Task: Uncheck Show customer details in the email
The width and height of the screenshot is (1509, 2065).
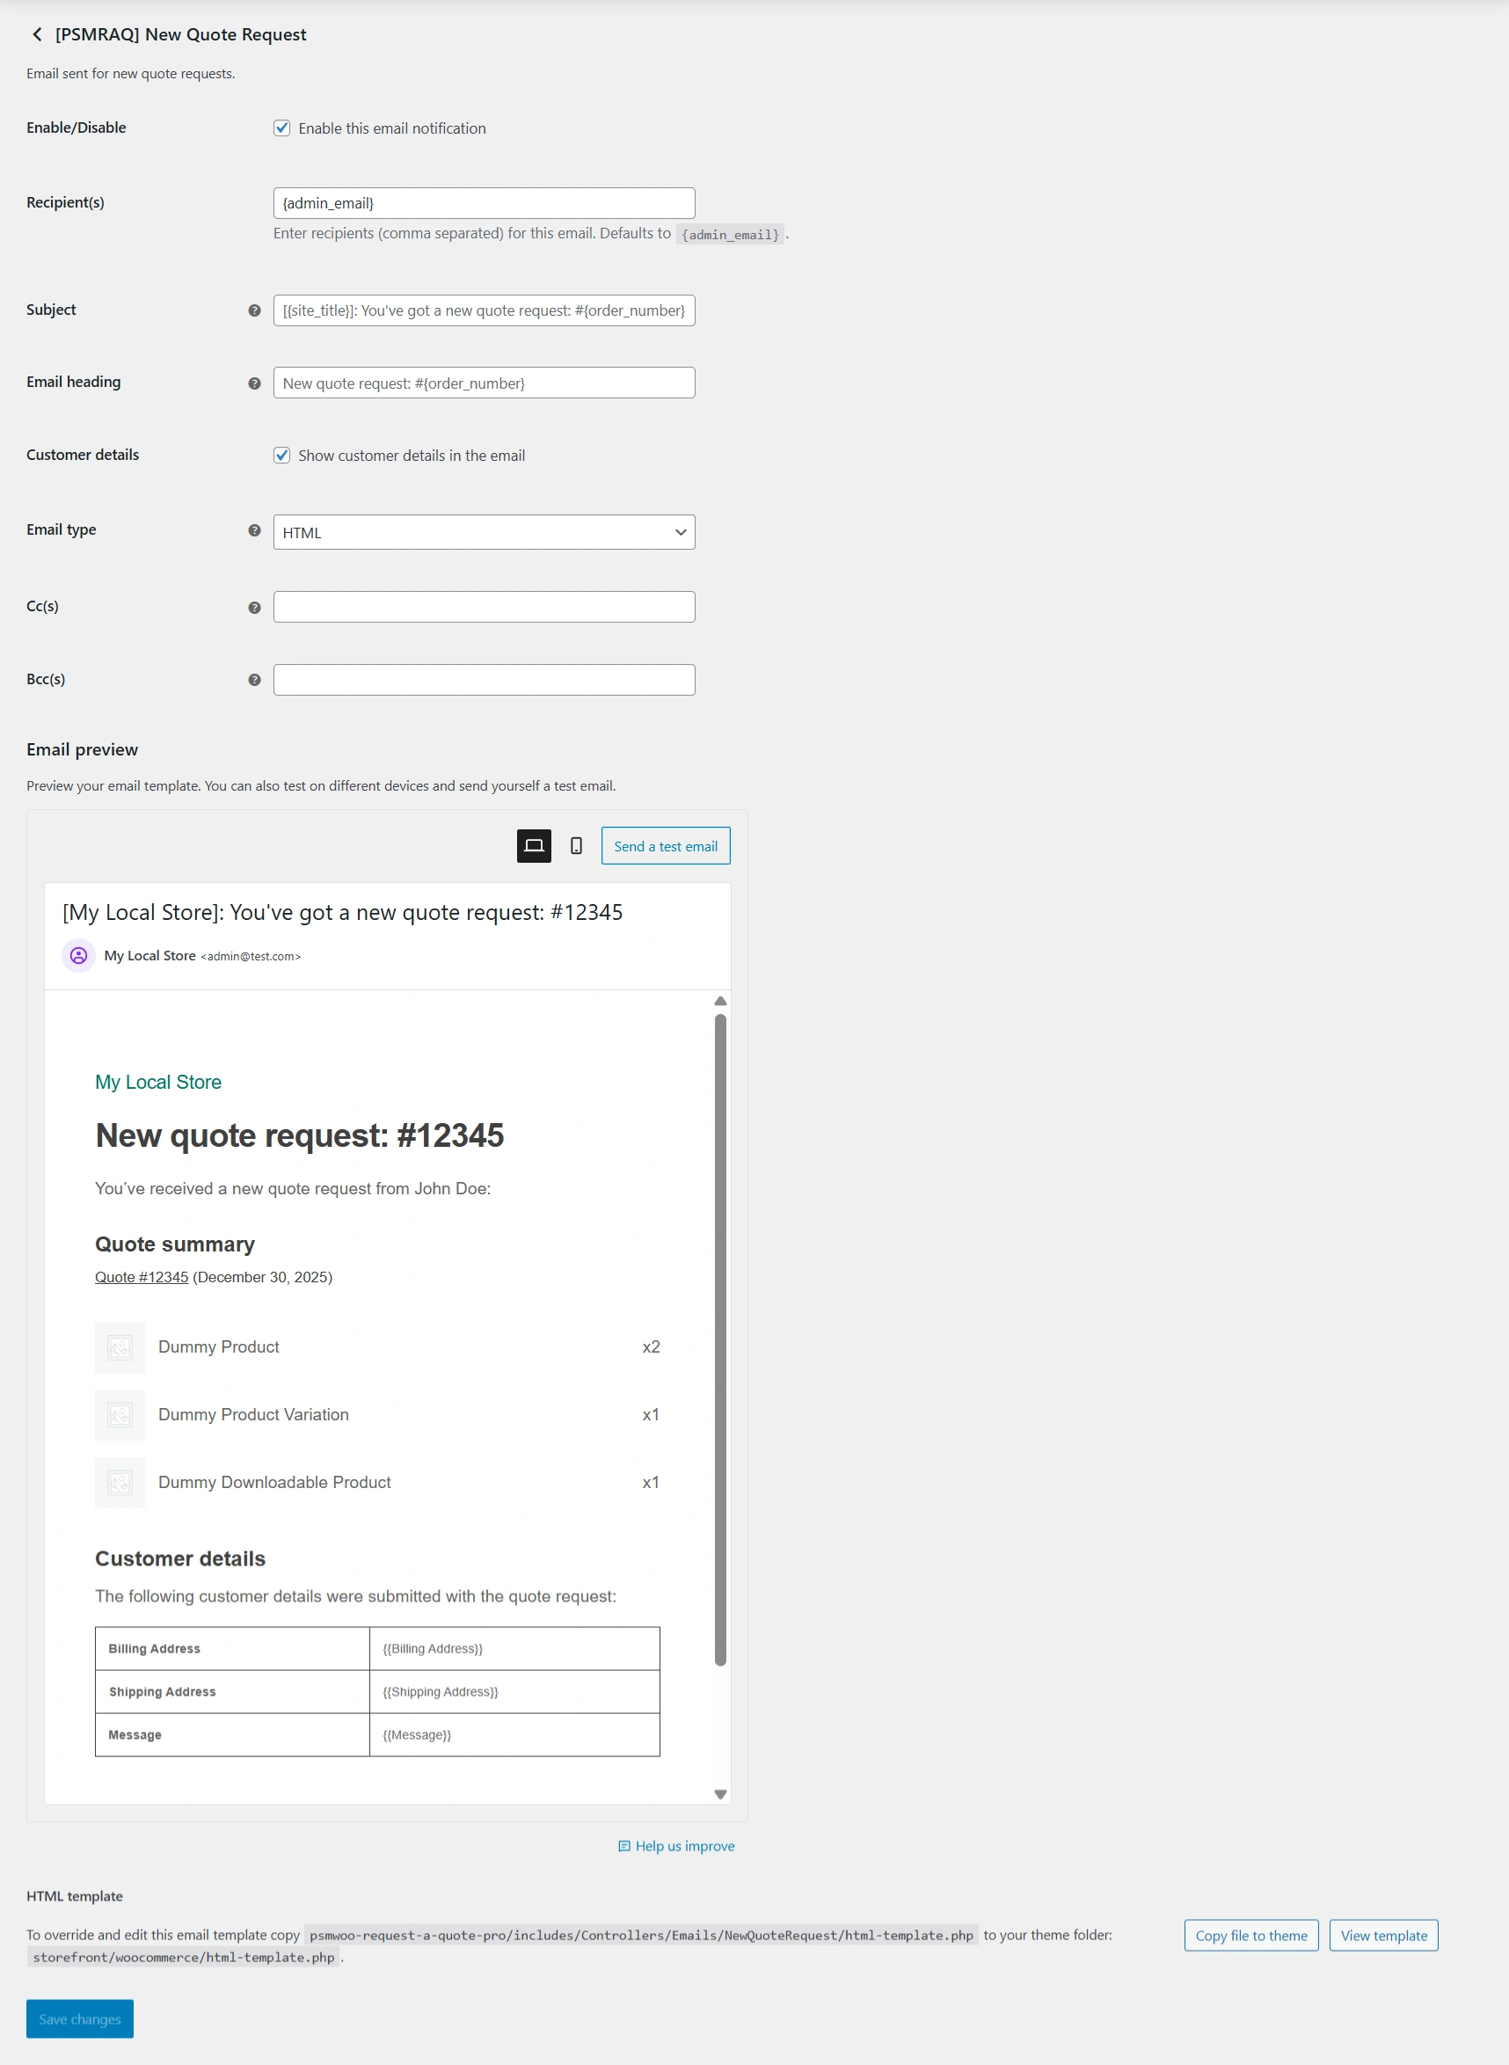Action: [282, 455]
